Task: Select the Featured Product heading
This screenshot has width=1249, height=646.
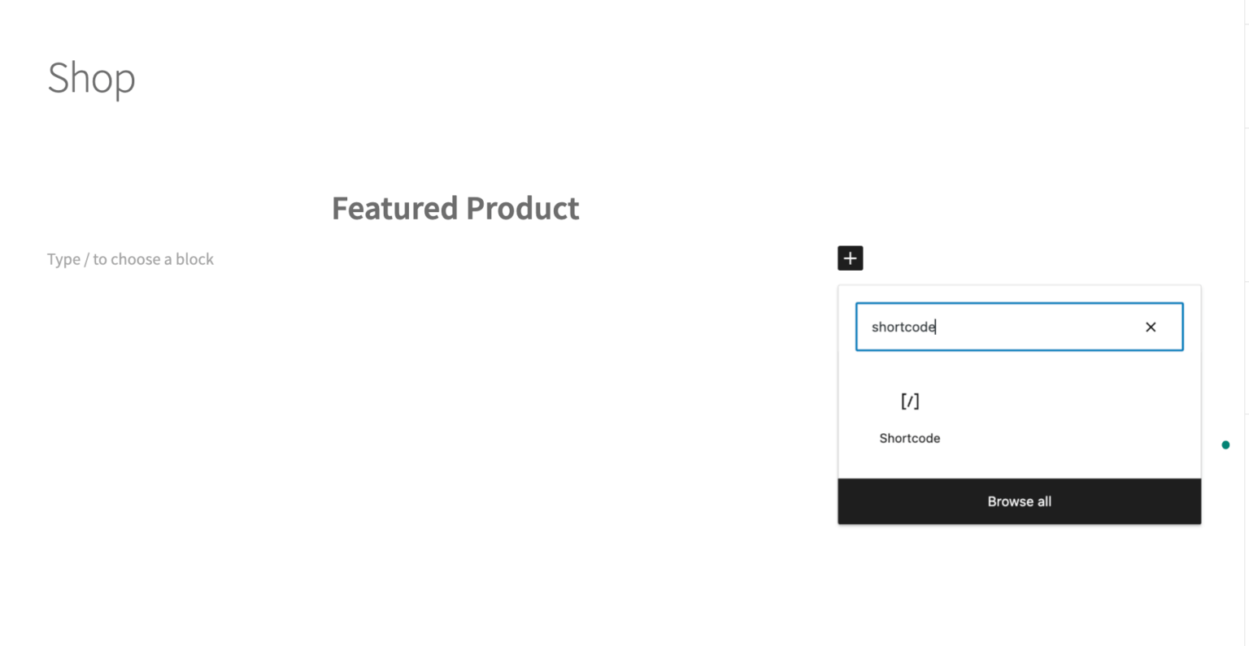Action: (455, 208)
